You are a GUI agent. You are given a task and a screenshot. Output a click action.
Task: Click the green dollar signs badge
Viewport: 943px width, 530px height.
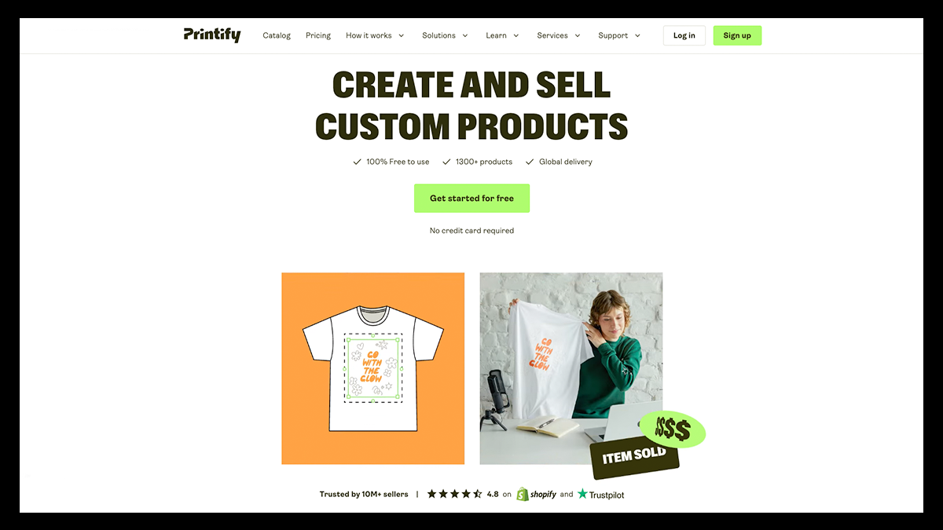click(x=672, y=429)
